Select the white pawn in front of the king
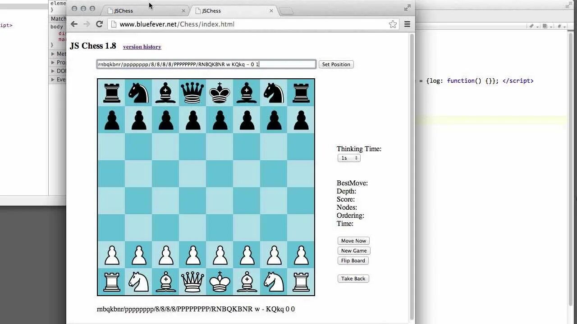The height and width of the screenshot is (324, 577). 220,255
